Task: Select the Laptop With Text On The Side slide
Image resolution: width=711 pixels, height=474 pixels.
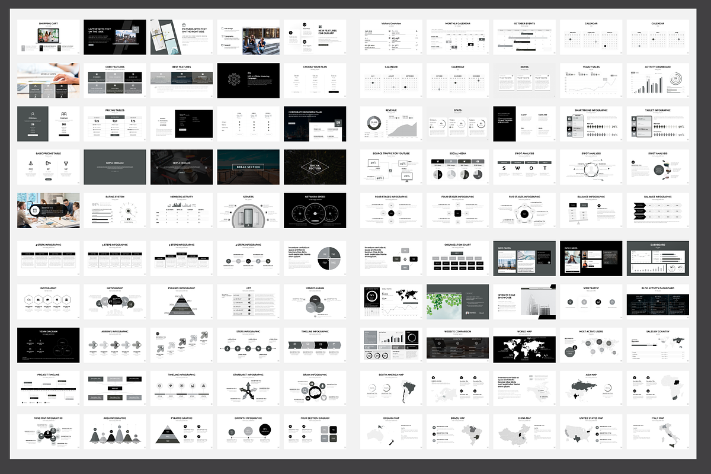Action: (115, 37)
